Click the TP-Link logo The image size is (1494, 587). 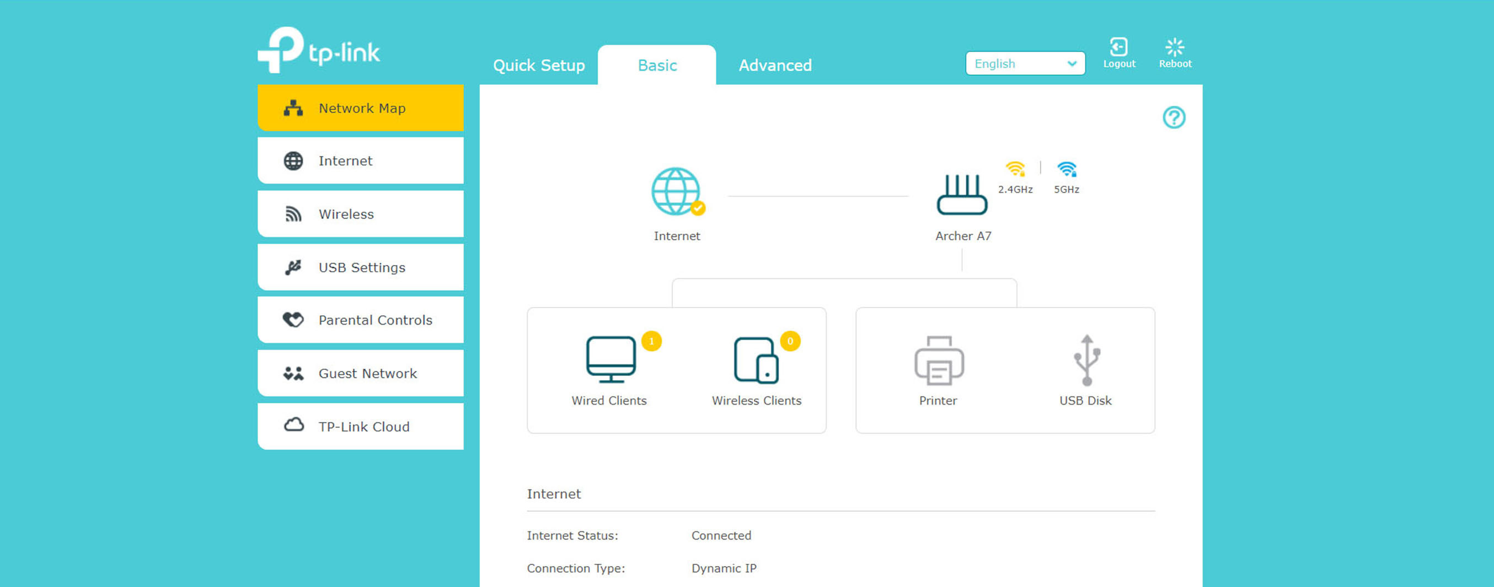coord(318,50)
